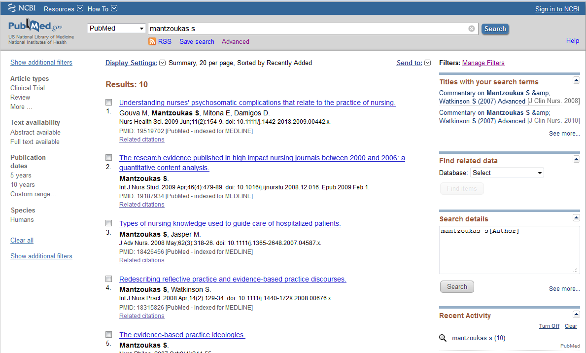Click the bottom Show additional filters link
The width and height of the screenshot is (586, 353).
[x=41, y=256]
